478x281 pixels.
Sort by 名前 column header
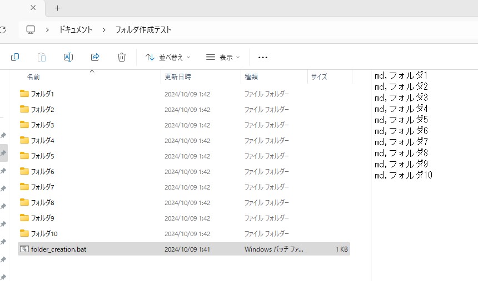click(x=33, y=77)
